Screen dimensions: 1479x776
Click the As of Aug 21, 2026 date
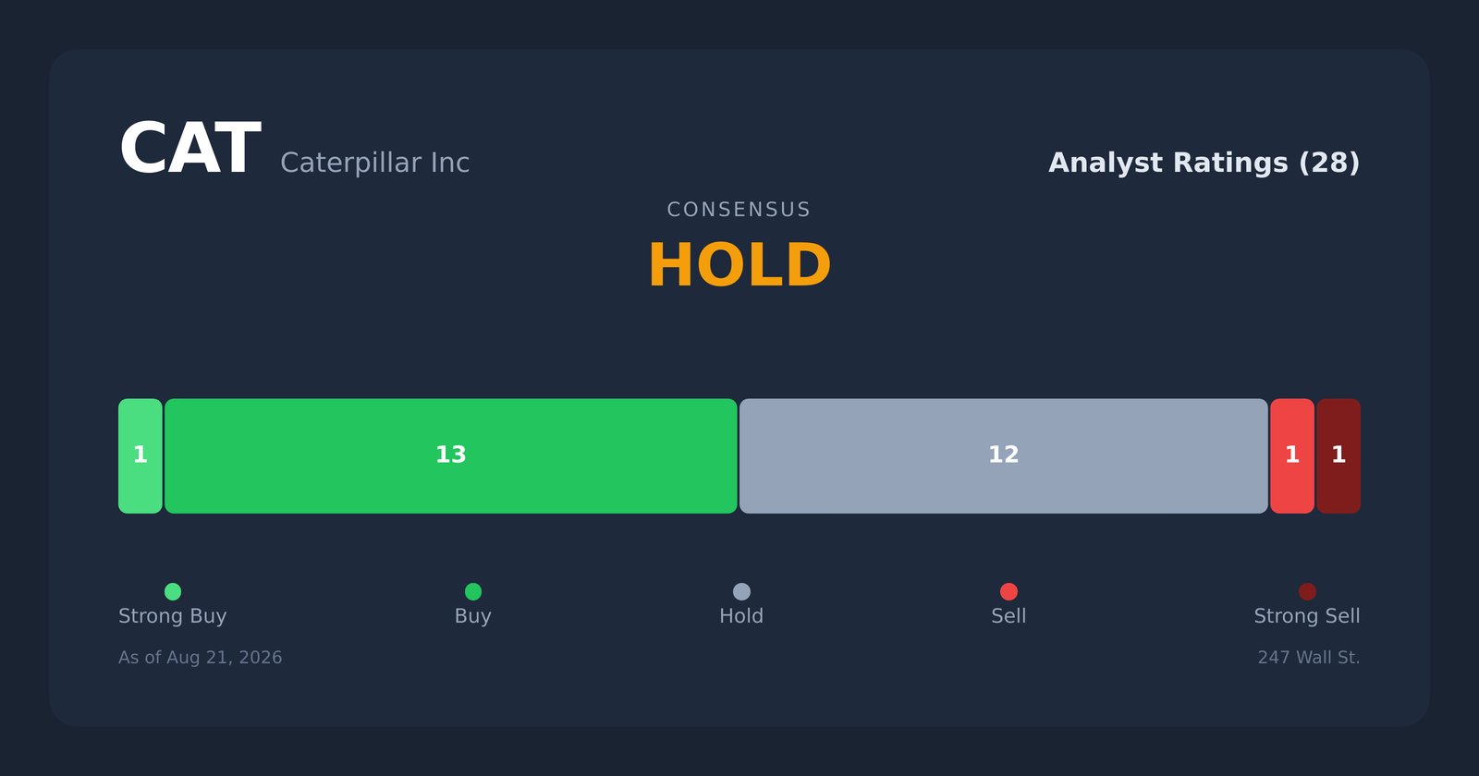point(201,658)
